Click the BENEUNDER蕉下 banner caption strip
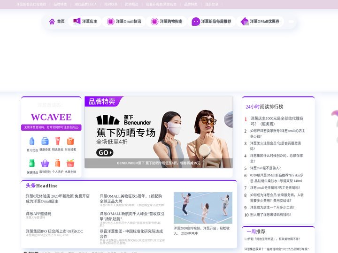The height and width of the screenshot is (253, 338). (159, 163)
